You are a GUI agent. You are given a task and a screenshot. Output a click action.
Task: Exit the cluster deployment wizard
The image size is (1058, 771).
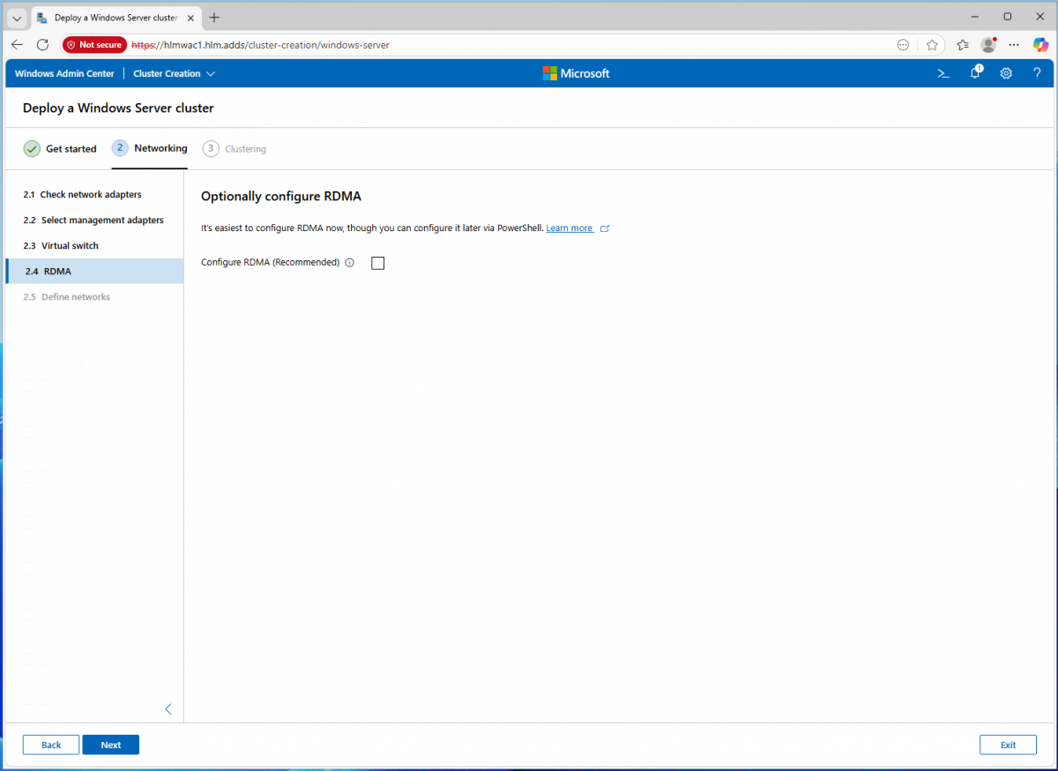coord(1007,745)
